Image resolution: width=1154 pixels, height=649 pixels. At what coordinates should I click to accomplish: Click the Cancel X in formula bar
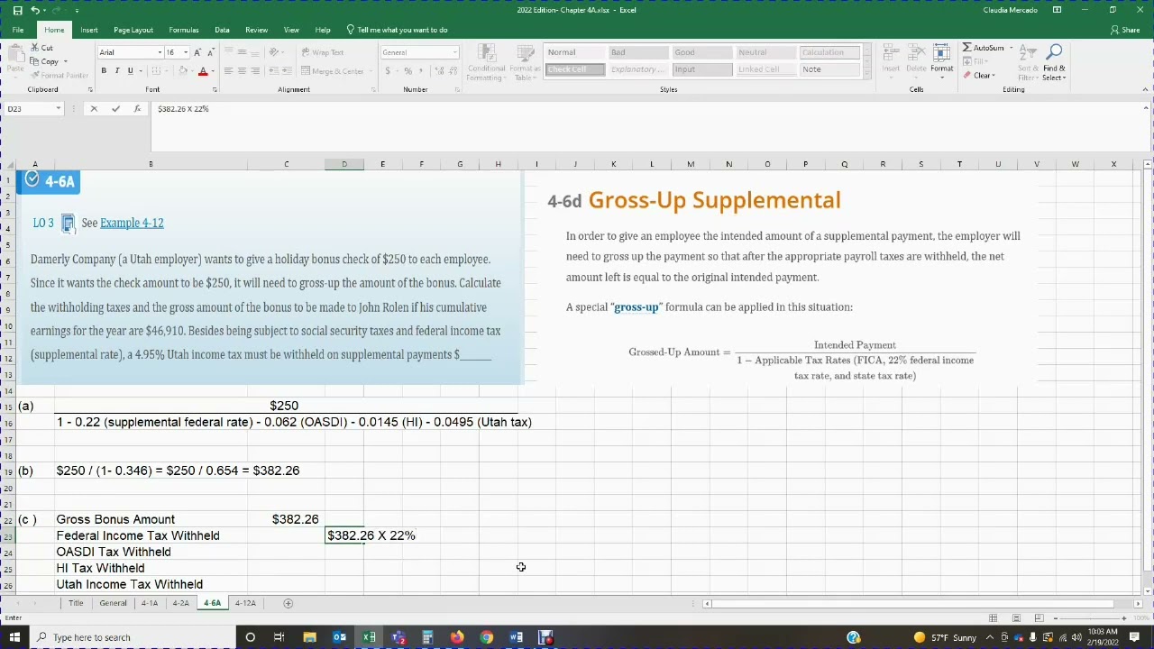point(94,109)
